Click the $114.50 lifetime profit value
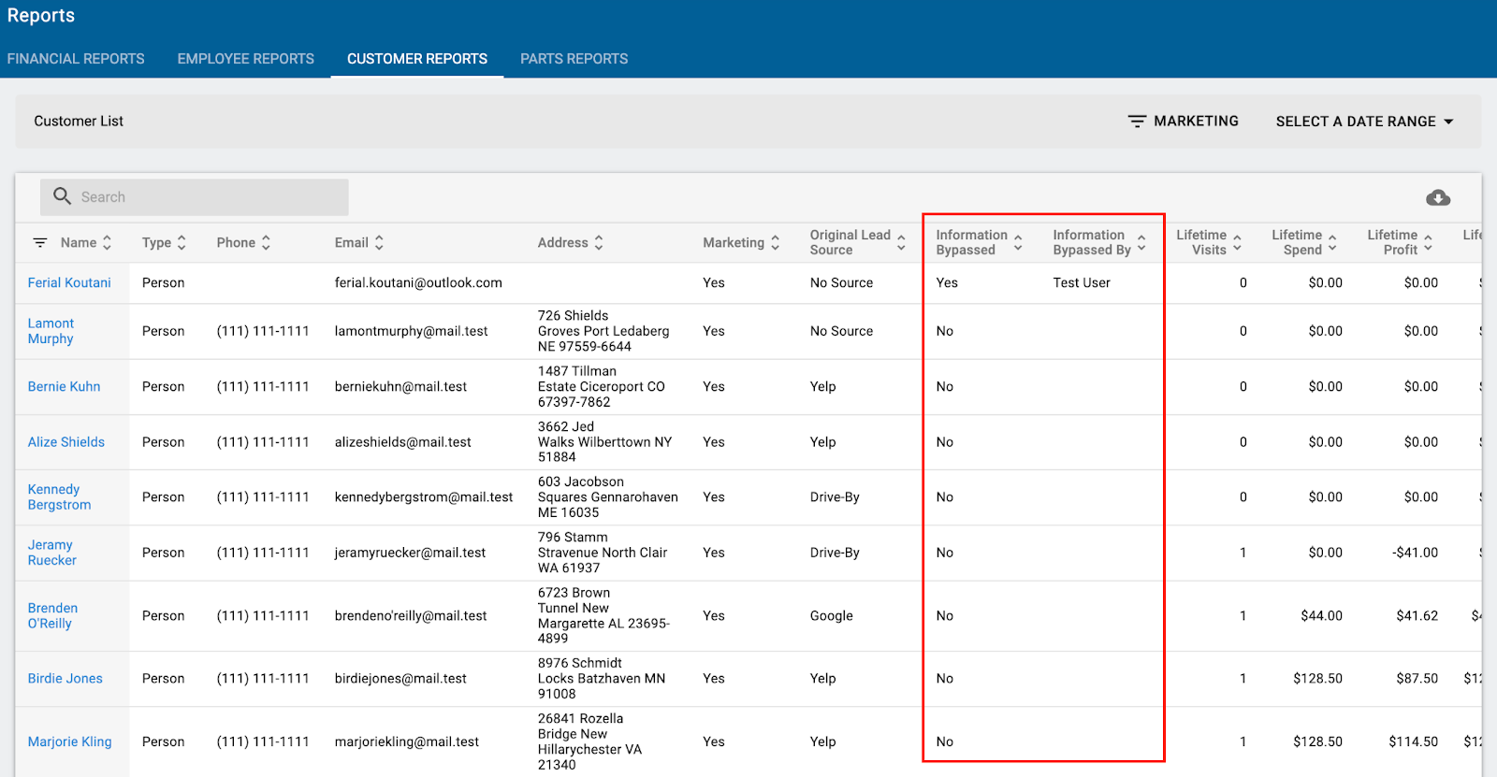This screenshot has height=777, width=1497. (x=1413, y=741)
